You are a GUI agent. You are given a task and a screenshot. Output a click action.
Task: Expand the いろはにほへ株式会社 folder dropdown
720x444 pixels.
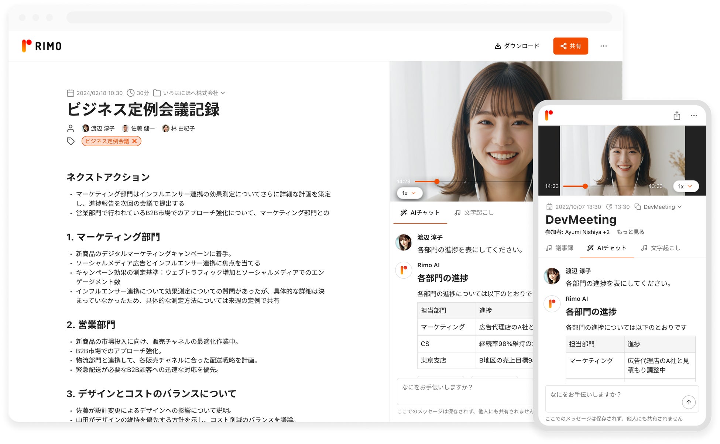click(223, 93)
